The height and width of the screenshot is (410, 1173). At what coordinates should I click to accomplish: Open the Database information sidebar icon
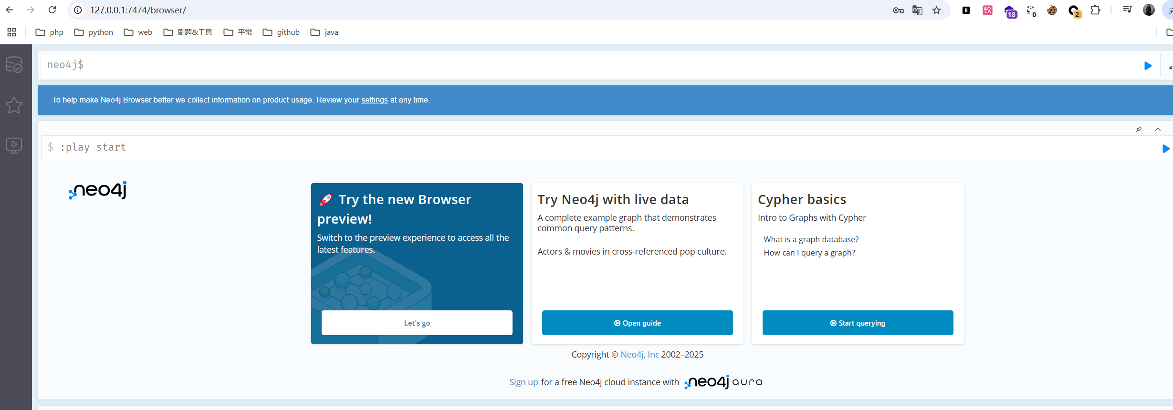[x=14, y=65]
